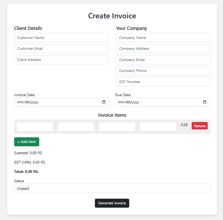223x220 pixels.
Task: Click the Invoice Date label
Action: (24, 95)
